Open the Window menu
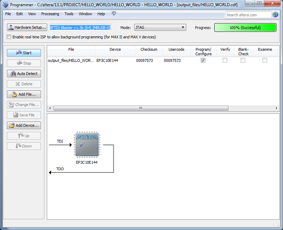Screen dimensions: 283x230 point(85,14)
